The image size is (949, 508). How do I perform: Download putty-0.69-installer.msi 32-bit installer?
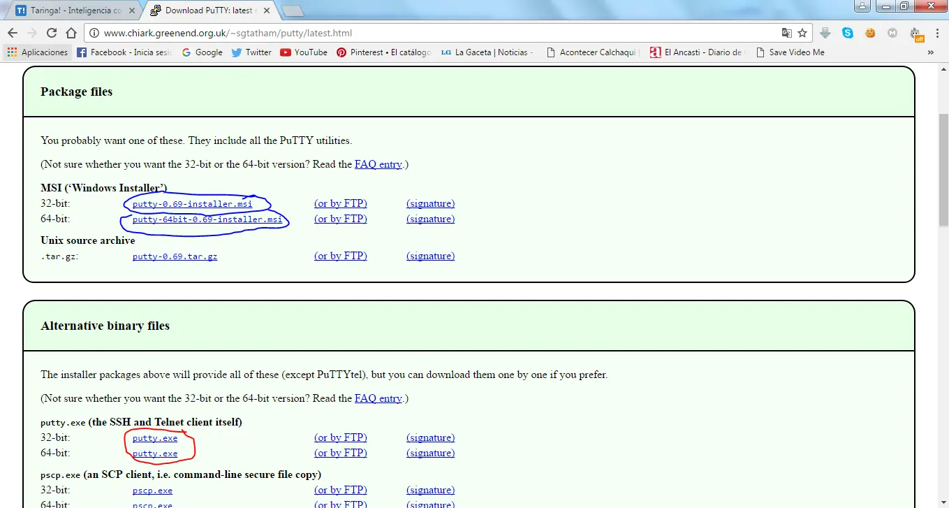193,204
